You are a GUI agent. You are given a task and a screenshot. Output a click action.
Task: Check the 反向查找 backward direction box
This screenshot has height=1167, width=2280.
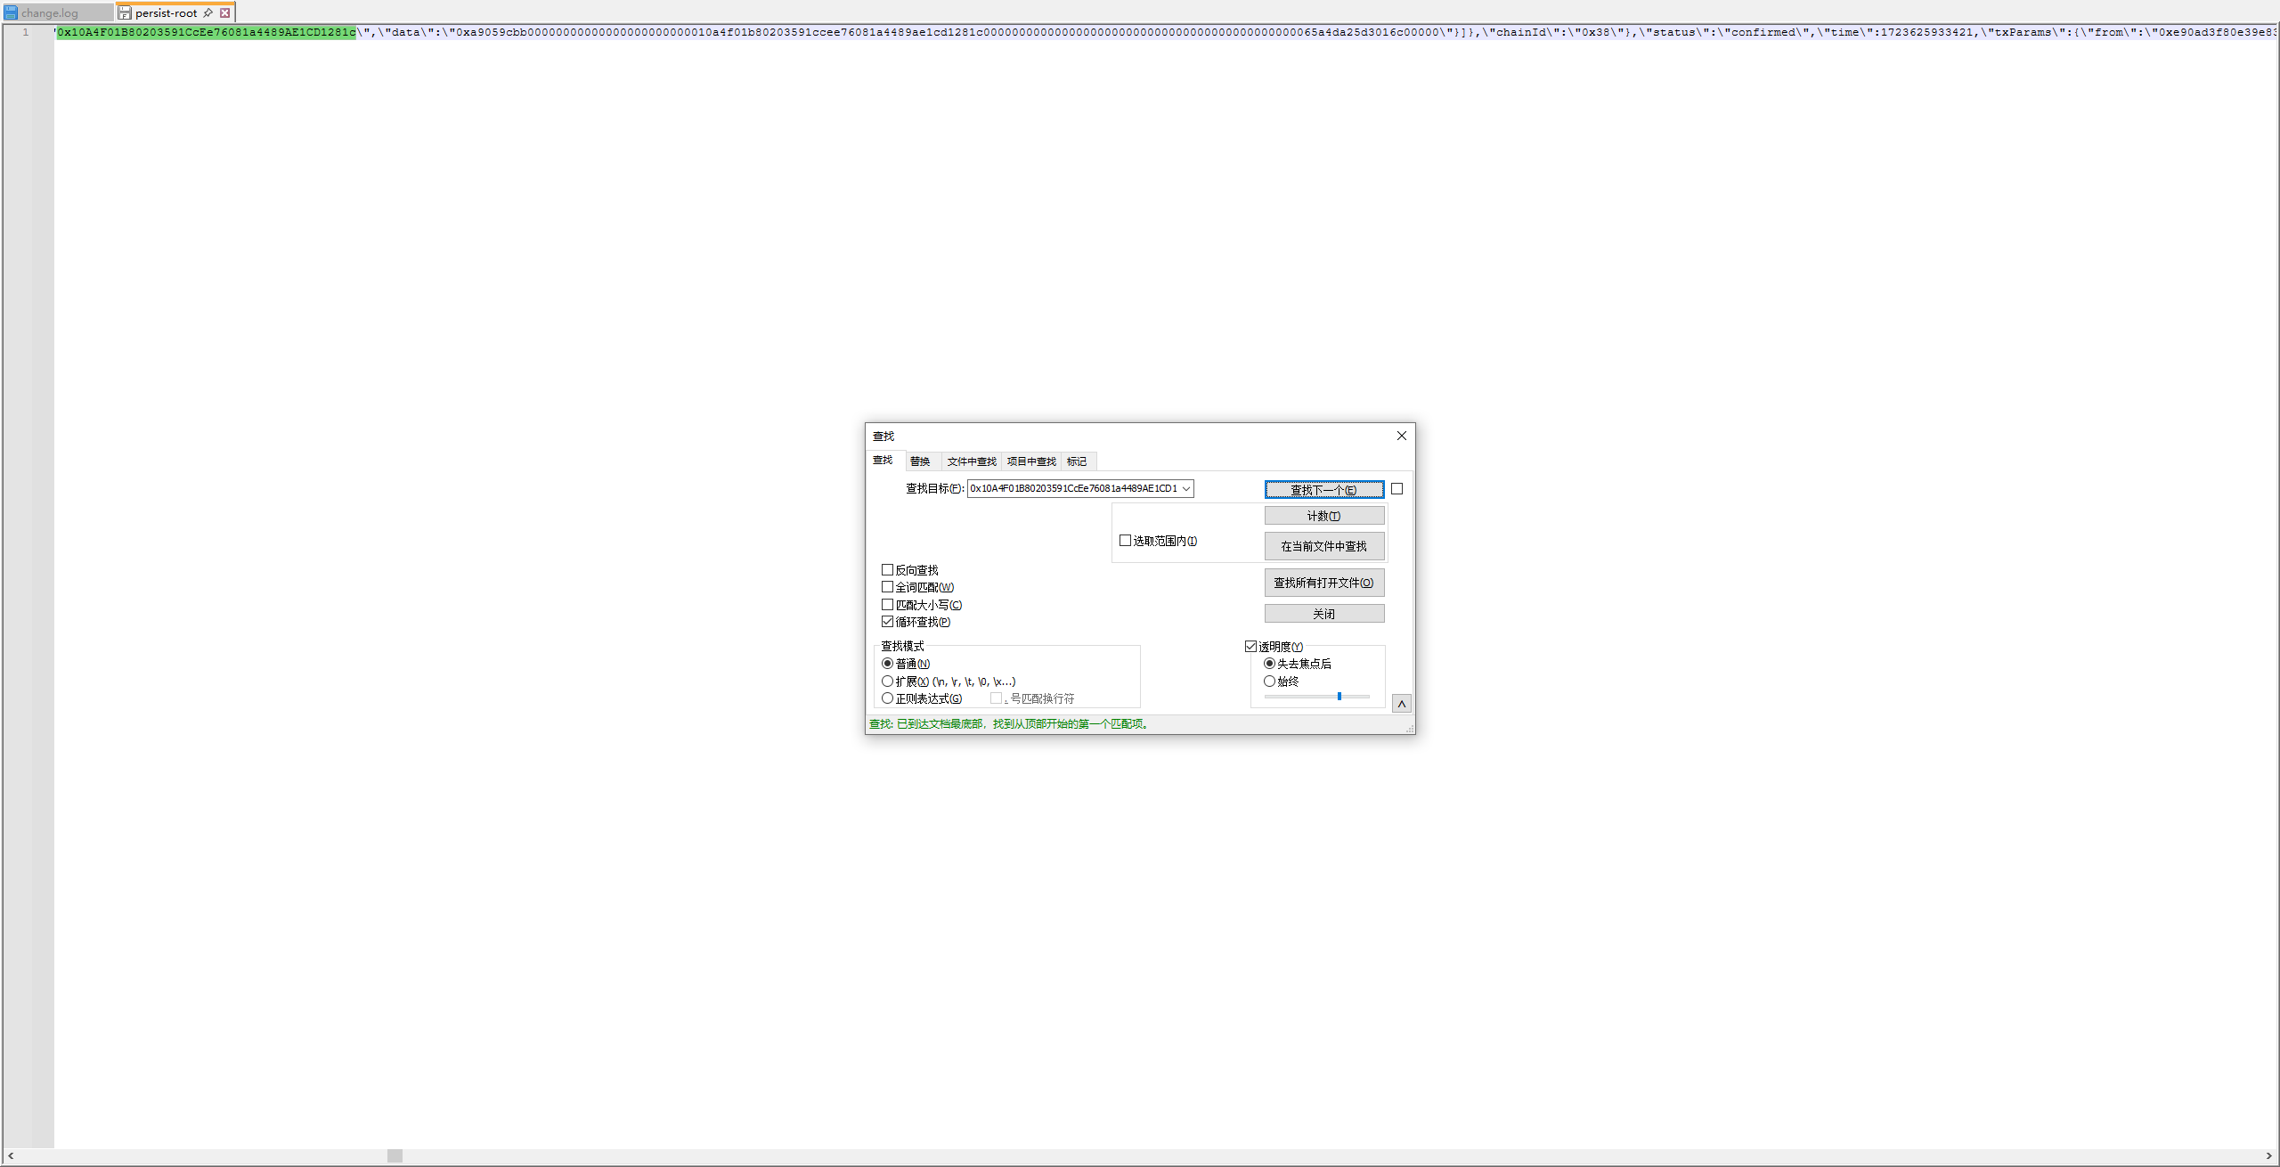(887, 570)
